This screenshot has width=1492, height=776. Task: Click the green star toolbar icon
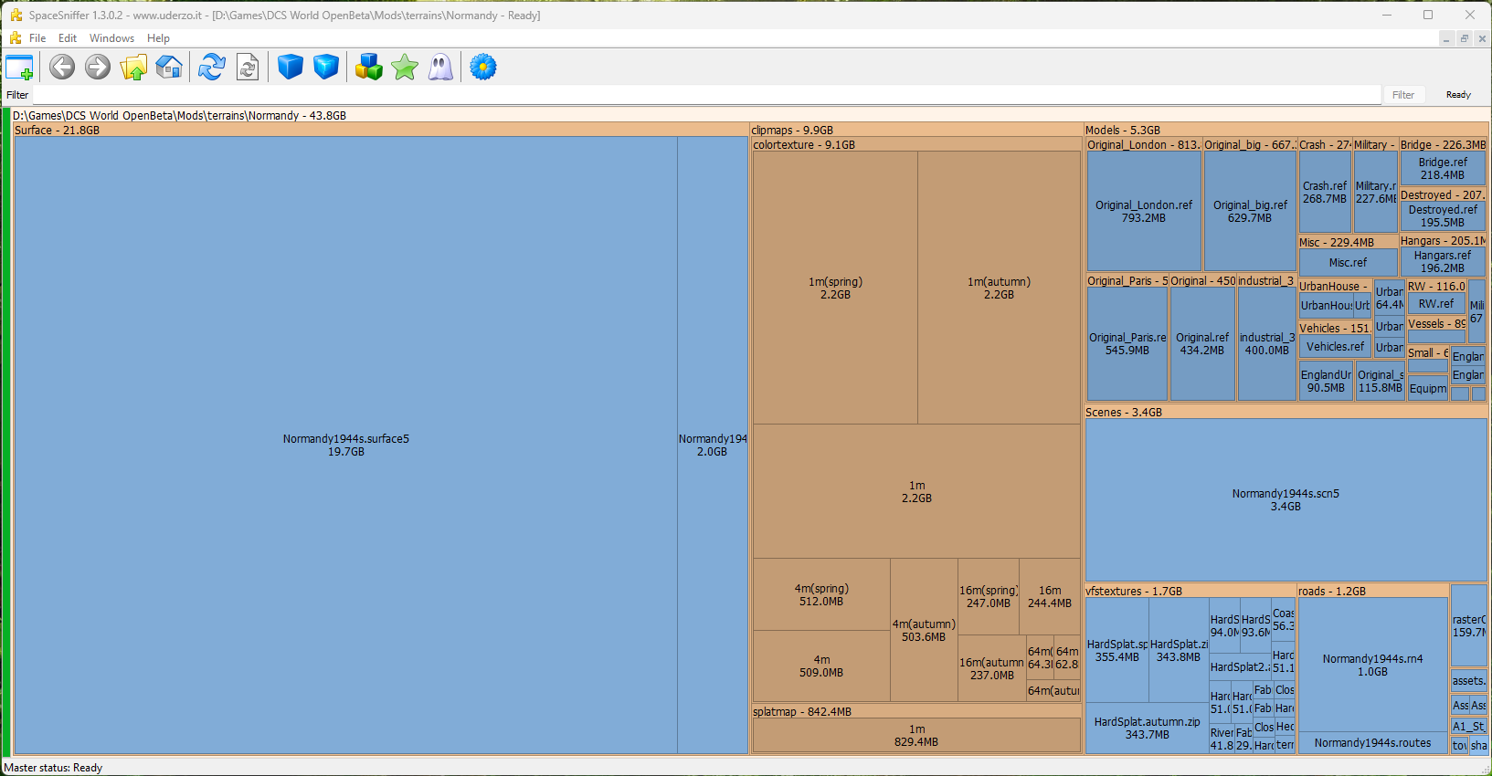click(x=405, y=67)
